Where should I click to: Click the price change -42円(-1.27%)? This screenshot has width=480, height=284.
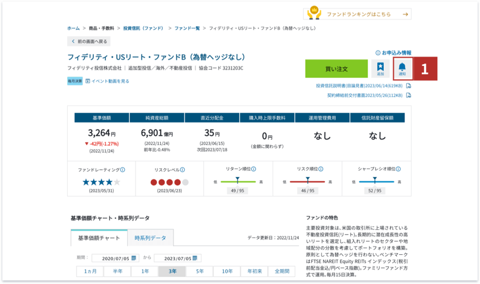tap(102, 144)
